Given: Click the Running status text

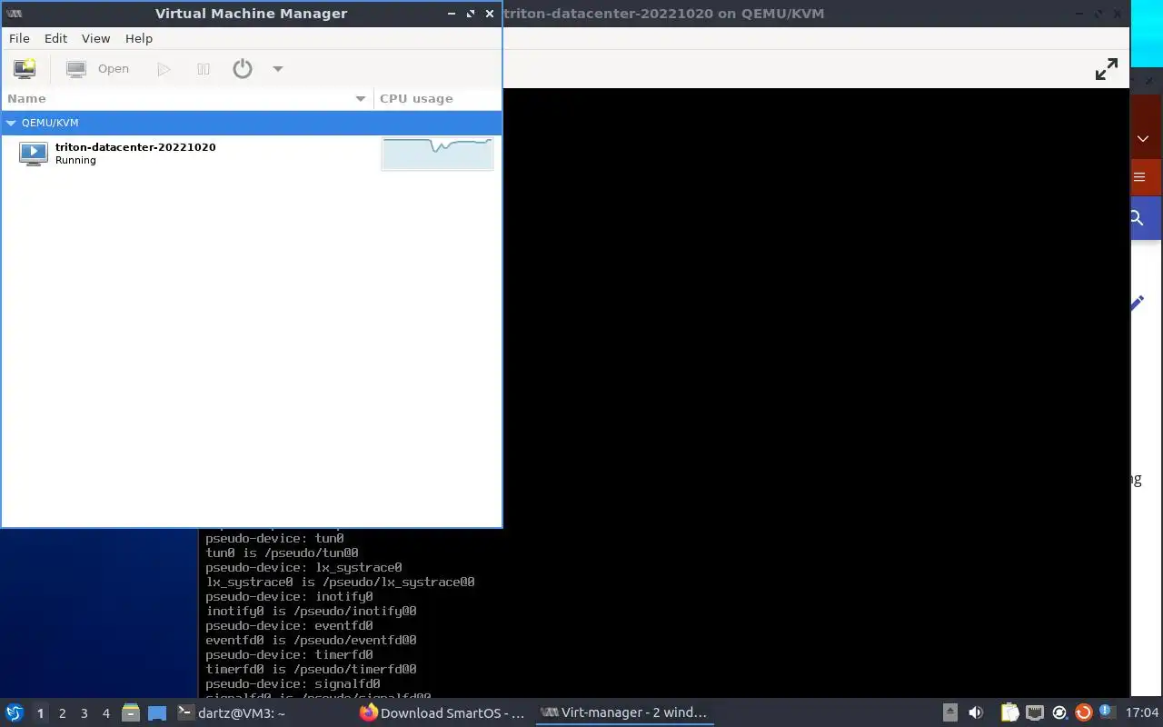Looking at the screenshot, I should pyautogui.click(x=75, y=161).
